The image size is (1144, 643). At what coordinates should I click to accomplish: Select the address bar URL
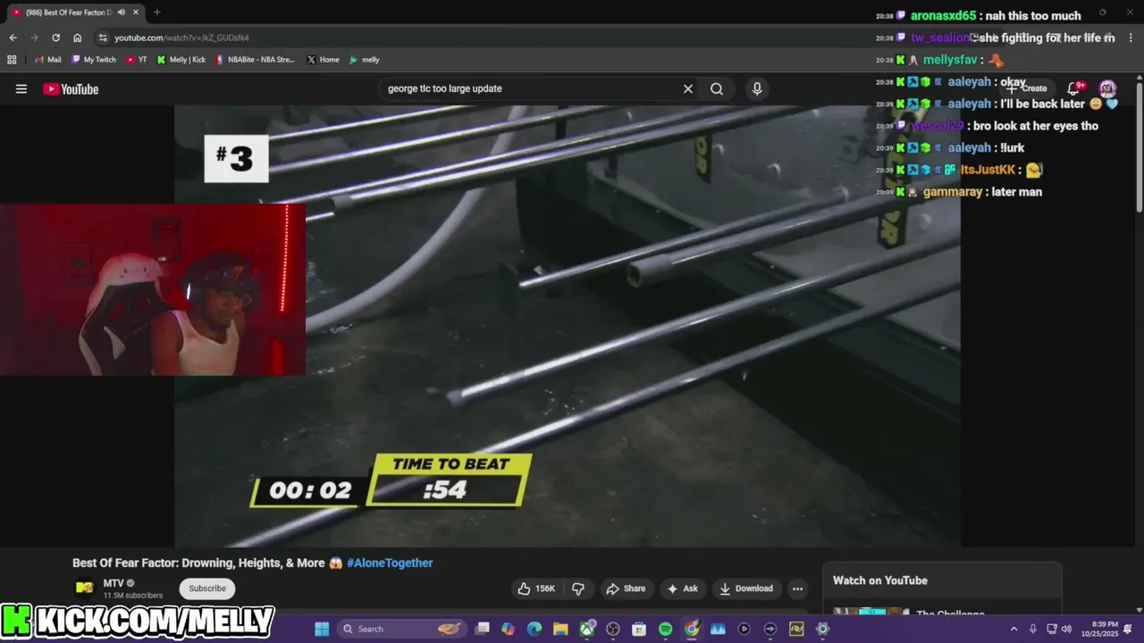tap(181, 38)
